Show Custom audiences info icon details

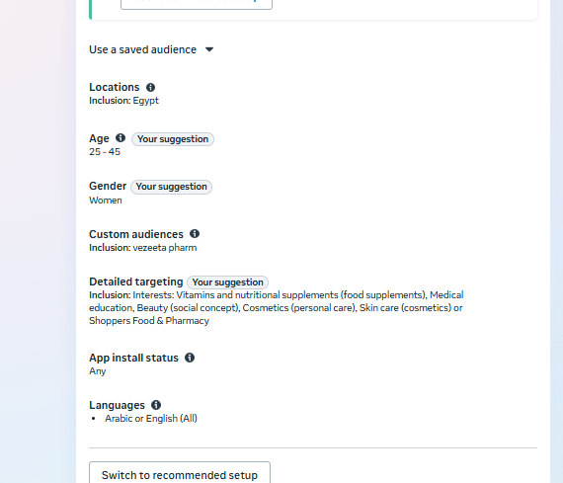[x=195, y=234]
